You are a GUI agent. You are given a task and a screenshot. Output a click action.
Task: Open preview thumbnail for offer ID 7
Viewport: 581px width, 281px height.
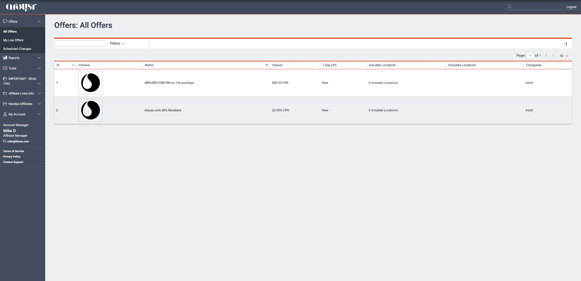[x=90, y=83]
